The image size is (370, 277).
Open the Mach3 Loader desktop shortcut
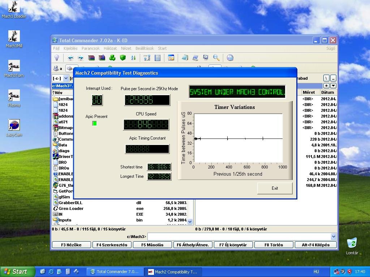[14, 10]
